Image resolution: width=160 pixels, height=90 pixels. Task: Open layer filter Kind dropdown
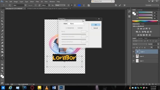click(138, 41)
